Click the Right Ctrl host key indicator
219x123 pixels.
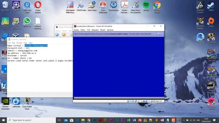point(159,101)
